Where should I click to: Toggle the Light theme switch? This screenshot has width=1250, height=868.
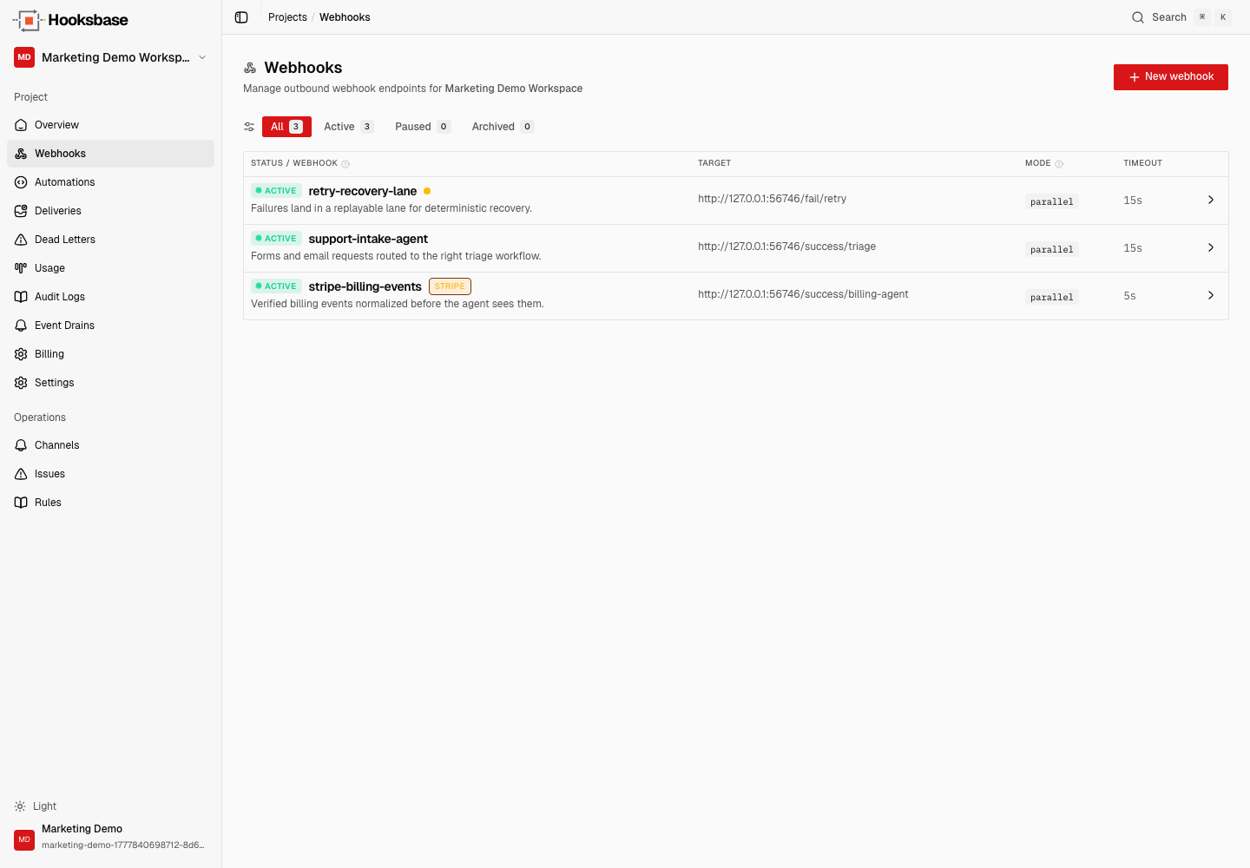[x=36, y=806]
